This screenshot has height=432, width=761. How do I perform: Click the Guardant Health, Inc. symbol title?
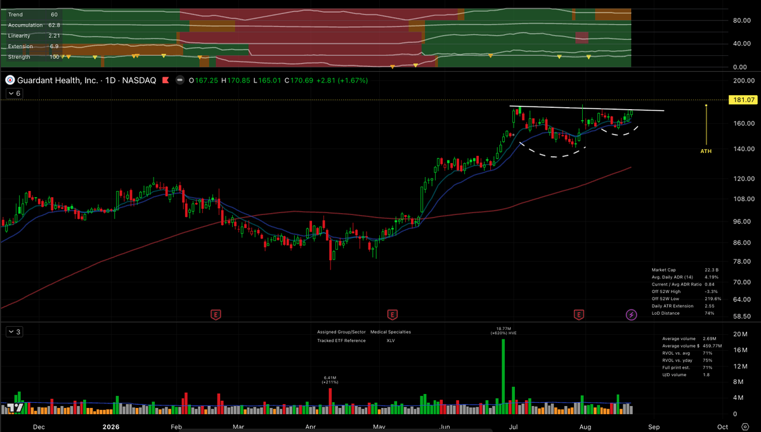tap(58, 81)
